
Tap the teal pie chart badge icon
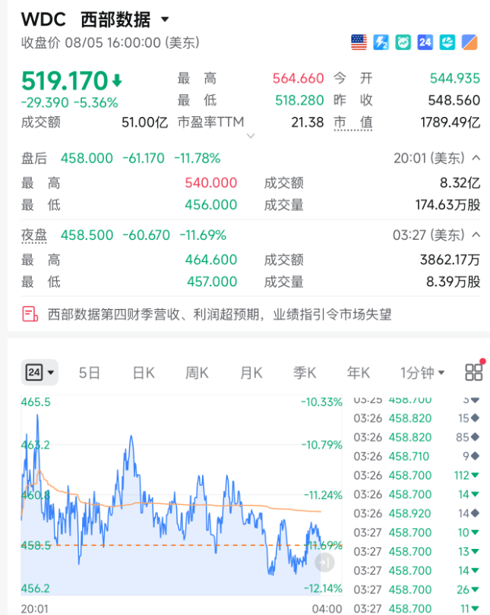(447, 43)
